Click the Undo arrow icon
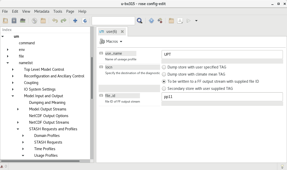This screenshot has height=170, width=287. tap(55, 21)
